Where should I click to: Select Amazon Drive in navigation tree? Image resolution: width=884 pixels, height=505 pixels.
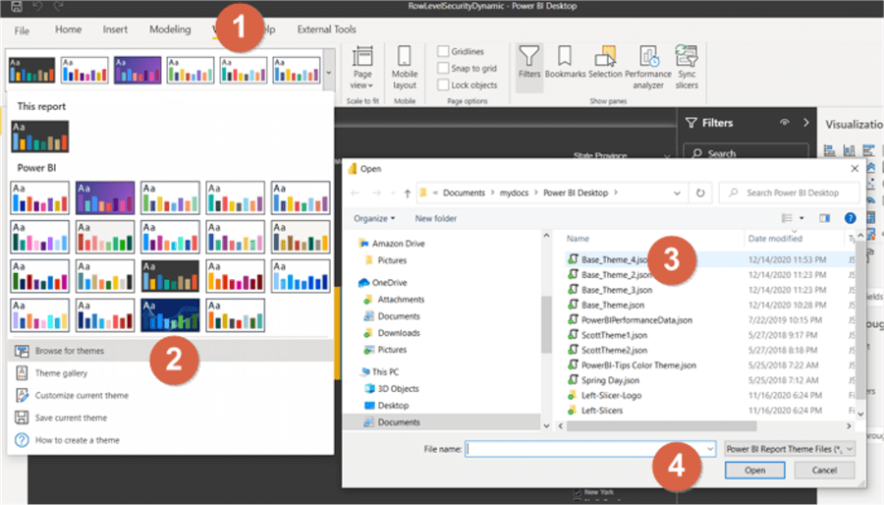[398, 244]
